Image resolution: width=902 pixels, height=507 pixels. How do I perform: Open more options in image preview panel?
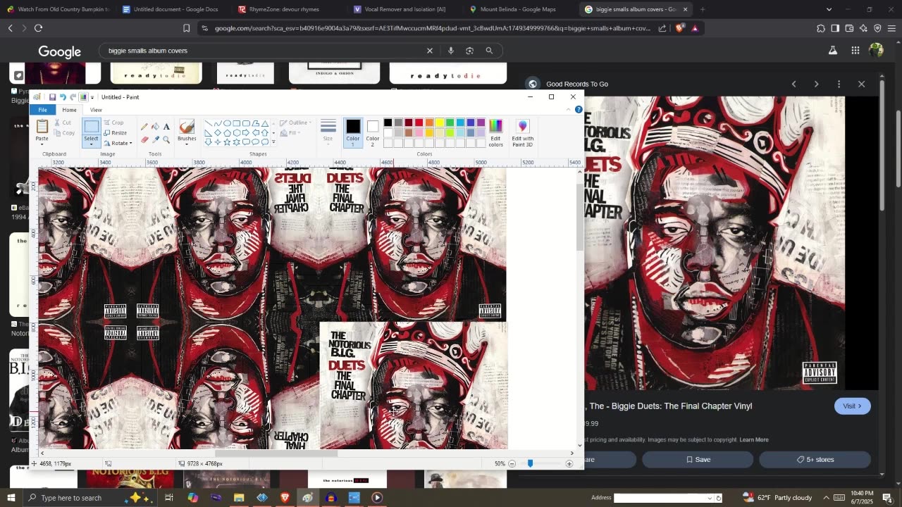click(839, 84)
